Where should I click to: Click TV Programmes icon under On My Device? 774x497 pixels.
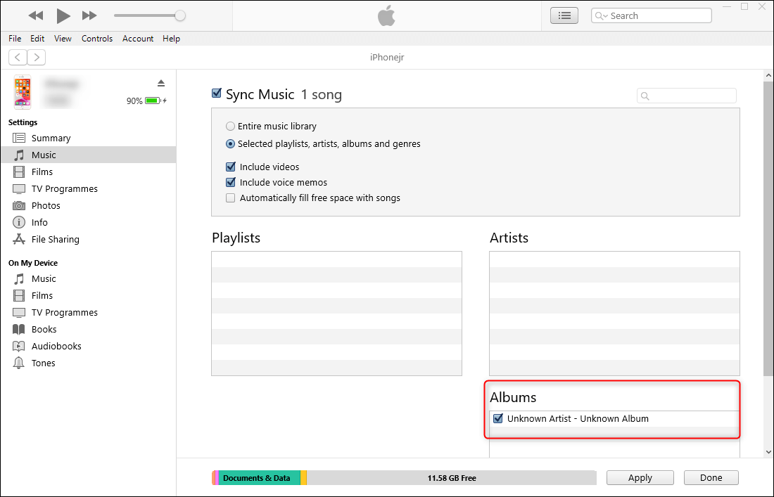point(19,313)
